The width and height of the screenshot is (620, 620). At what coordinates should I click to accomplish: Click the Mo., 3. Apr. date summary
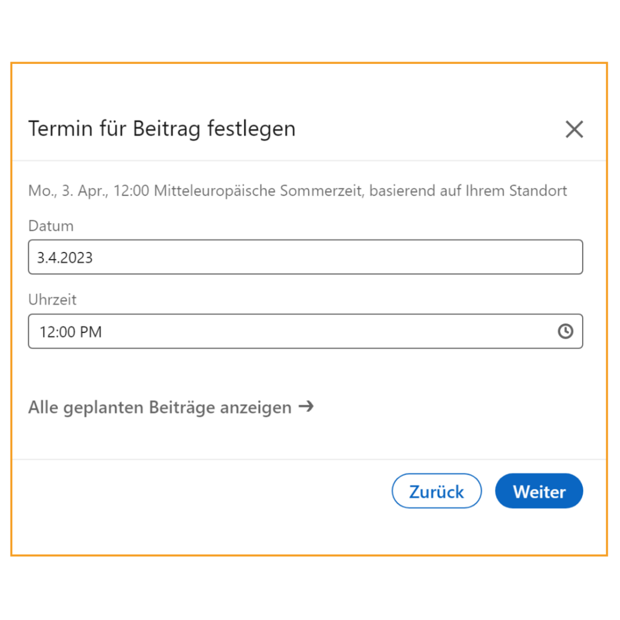click(x=68, y=191)
